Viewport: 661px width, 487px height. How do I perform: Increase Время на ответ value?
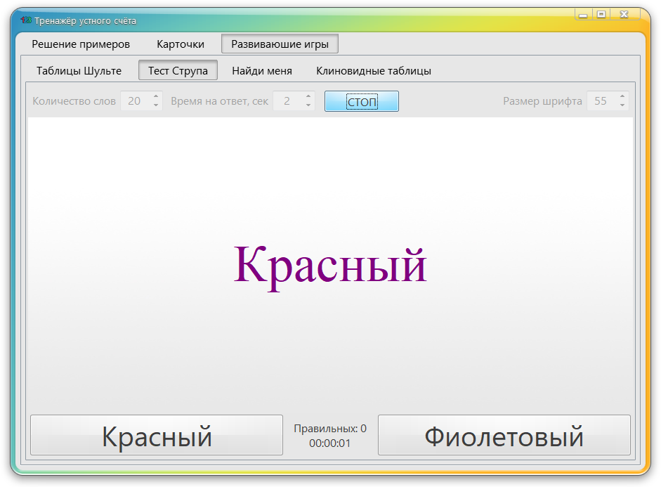[x=308, y=97]
